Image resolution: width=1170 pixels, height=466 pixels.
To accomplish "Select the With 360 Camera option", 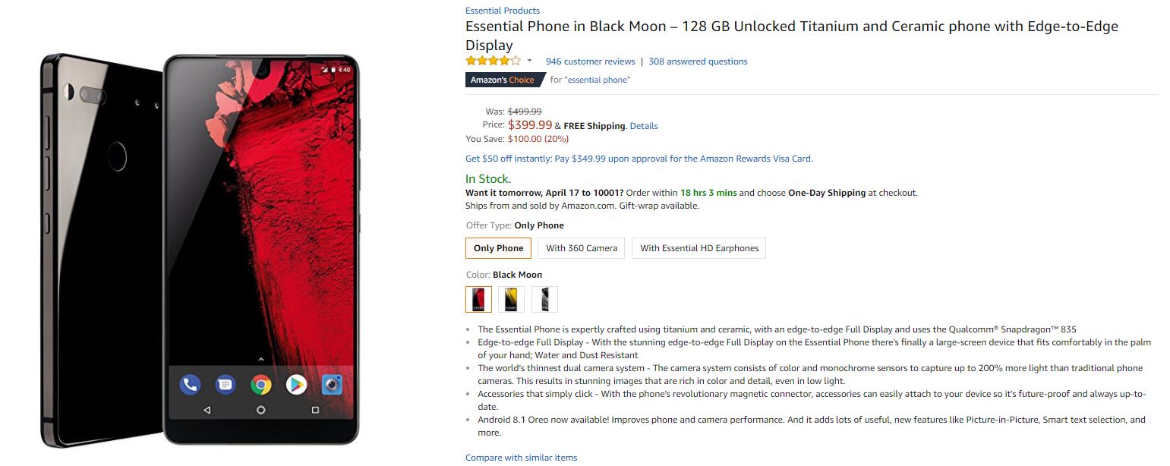I will click(x=582, y=248).
